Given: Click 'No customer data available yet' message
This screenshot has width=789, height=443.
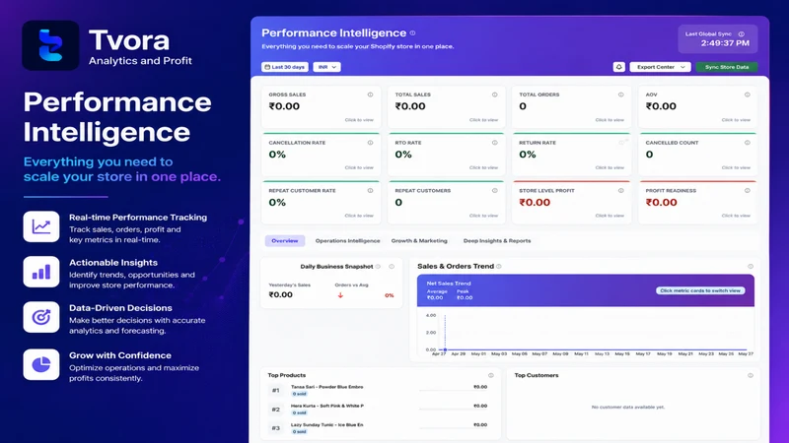Looking at the screenshot, I should pos(628,407).
